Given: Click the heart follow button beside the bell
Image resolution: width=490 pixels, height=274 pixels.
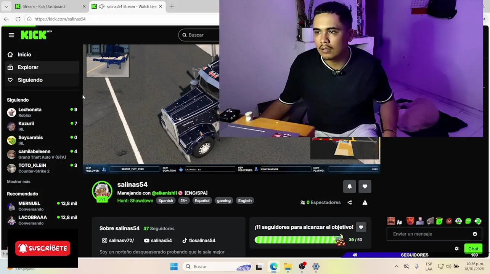Looking at the screenshot, I should point(365,186).
